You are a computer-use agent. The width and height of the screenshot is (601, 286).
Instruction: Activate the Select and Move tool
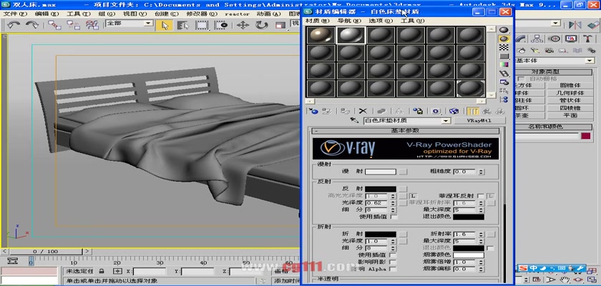(x=243, y=25)
